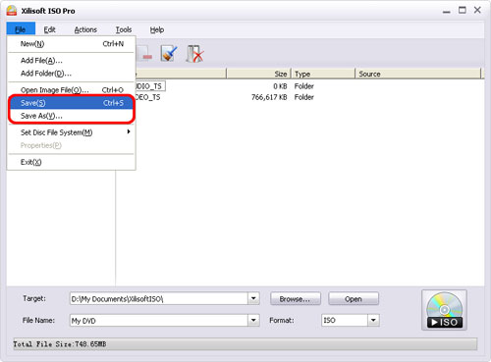The height and width of the screenshot is (362, 491).
Task: Choose New(N) from the File menu
Action: 72,44
